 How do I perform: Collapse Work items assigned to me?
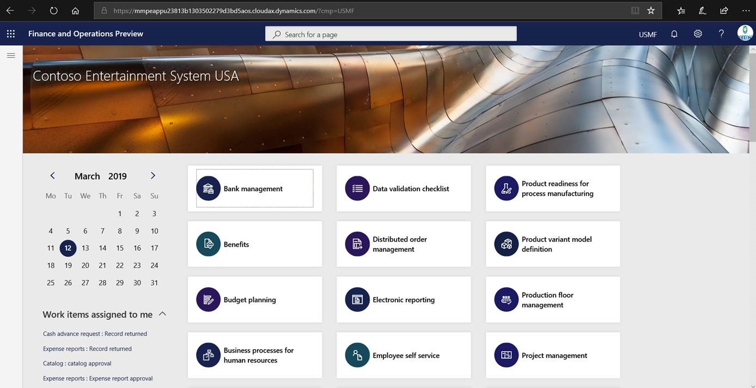tap(162, 314)
